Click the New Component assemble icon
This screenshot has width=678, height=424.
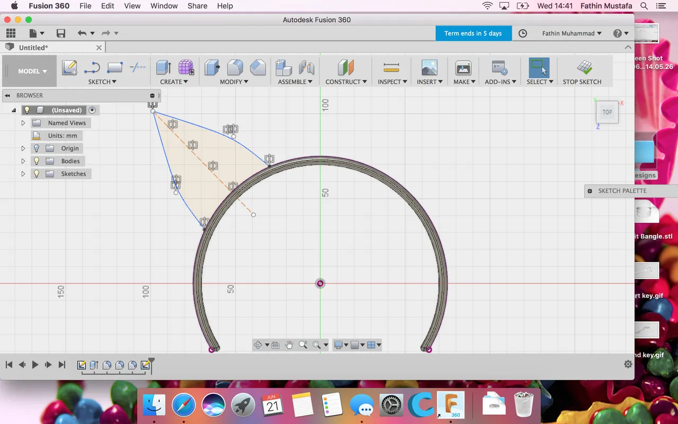(x=284, y=67)
